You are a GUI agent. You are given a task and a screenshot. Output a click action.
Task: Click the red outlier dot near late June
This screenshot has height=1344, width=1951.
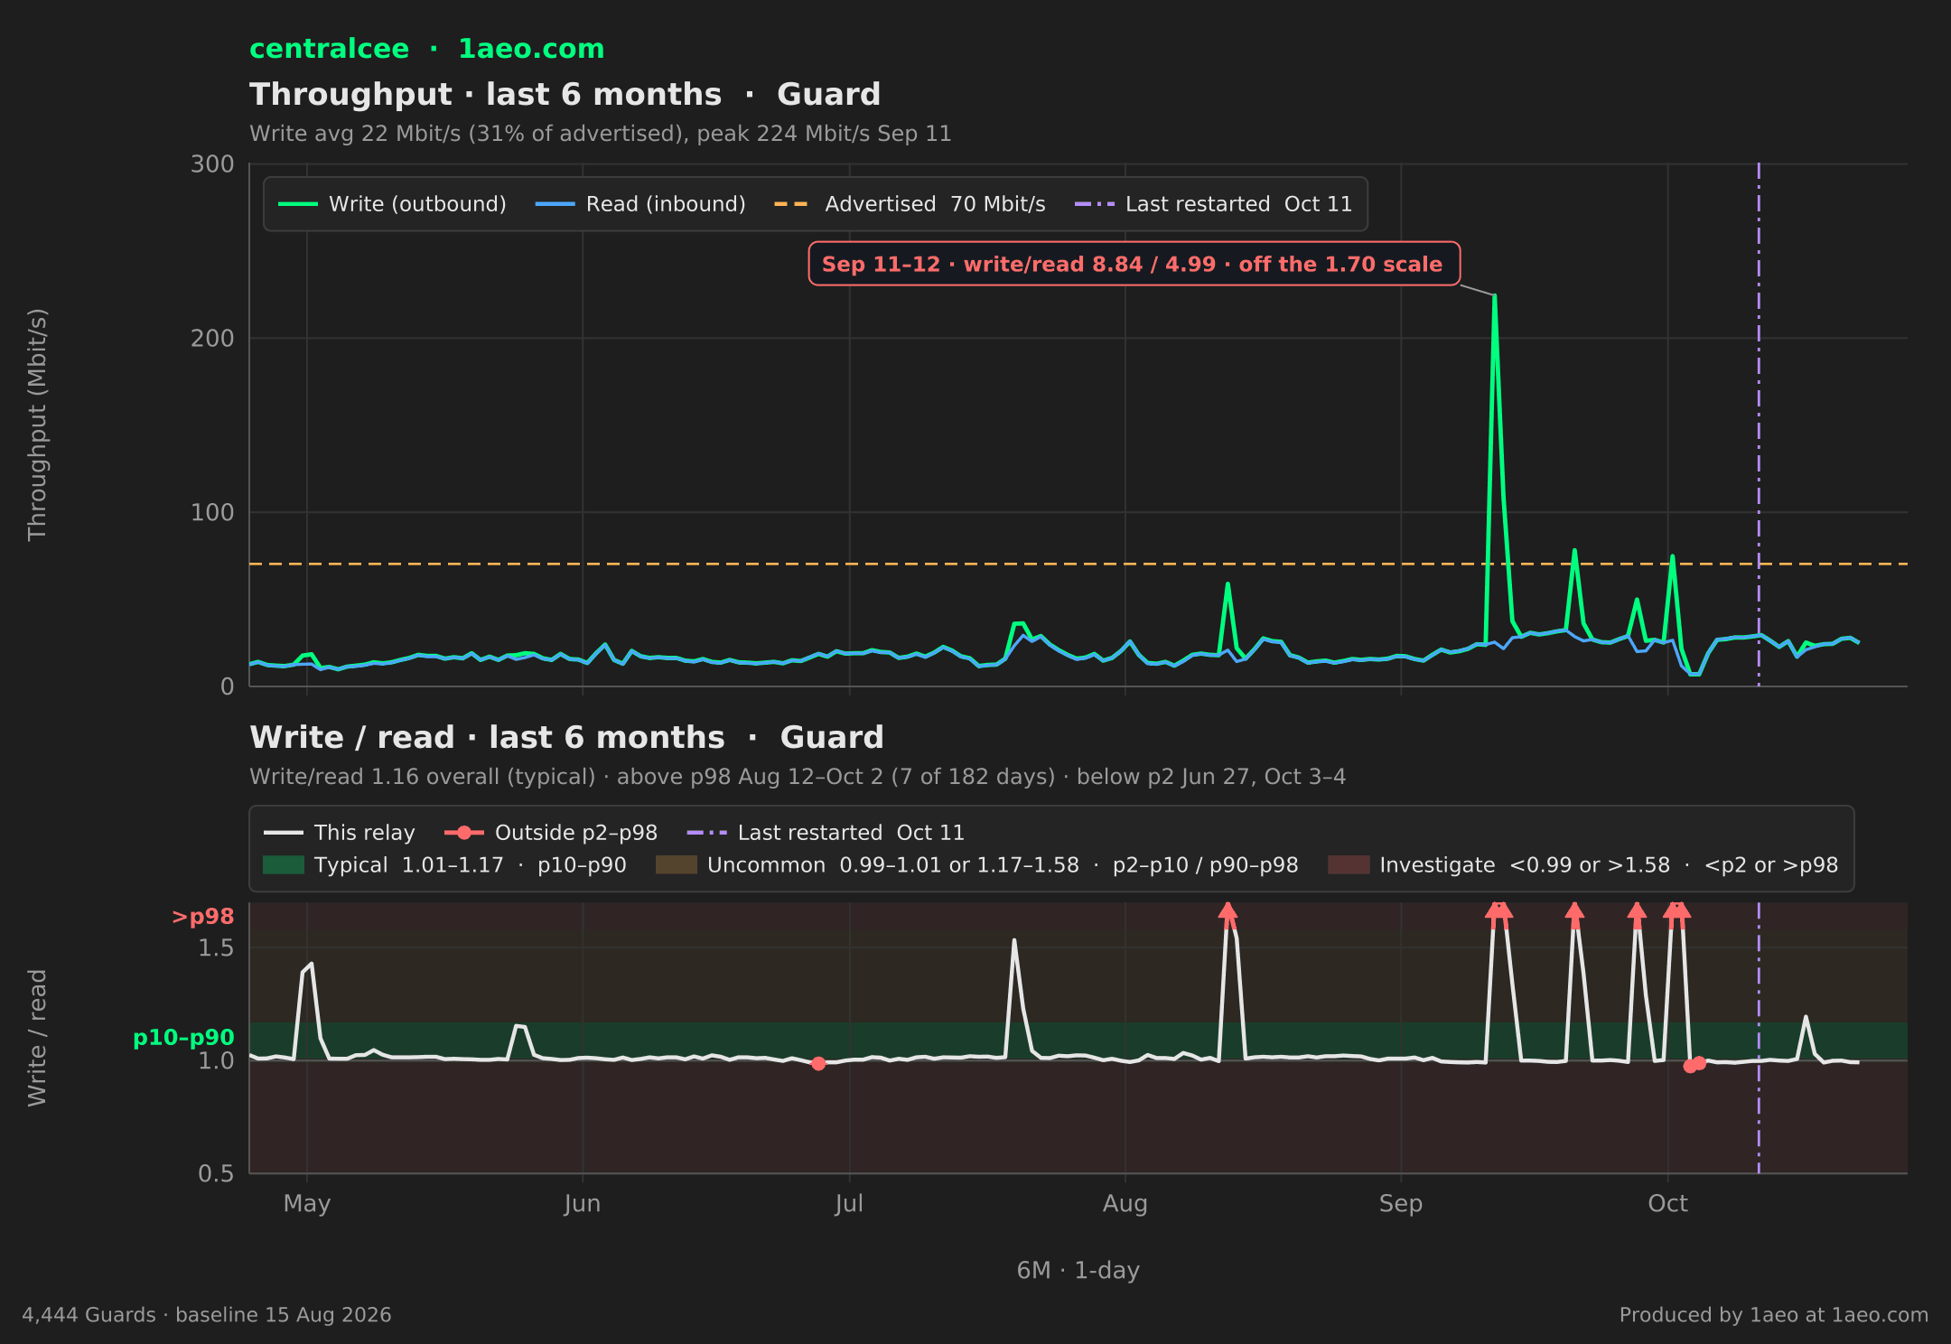click(x=818, y=1064)
